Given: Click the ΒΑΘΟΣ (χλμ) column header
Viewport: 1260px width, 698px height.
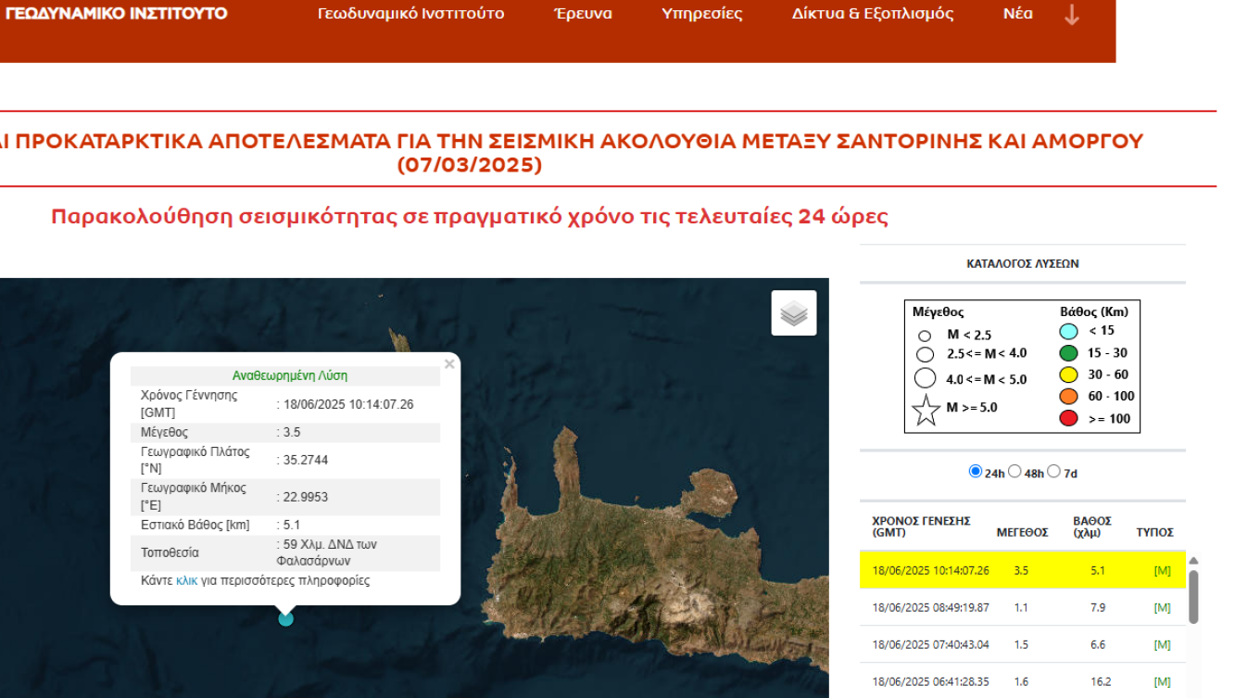Looking at the screenshot, I should pyautogui.click(x=1092, y=527).
